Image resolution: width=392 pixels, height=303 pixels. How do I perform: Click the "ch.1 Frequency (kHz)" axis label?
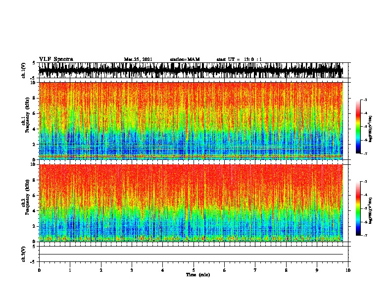click(x=25, y=115)
